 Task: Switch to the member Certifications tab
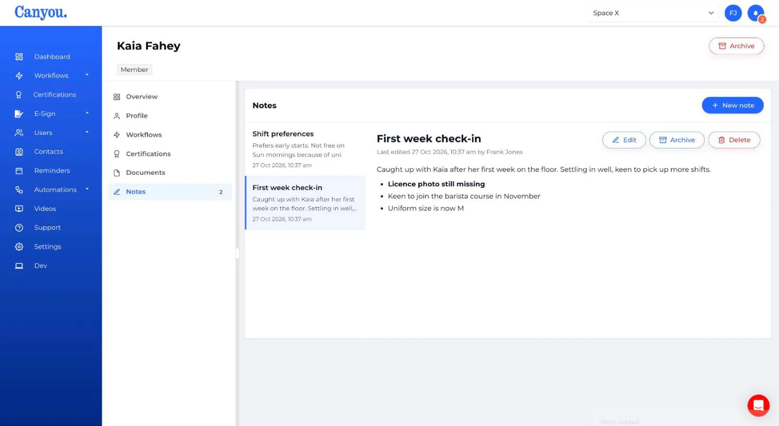coord(170,154)
